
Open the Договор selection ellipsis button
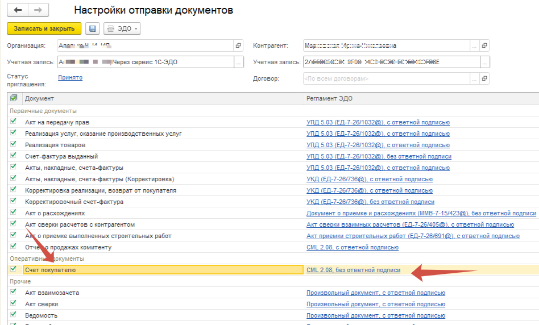point(474,78)
